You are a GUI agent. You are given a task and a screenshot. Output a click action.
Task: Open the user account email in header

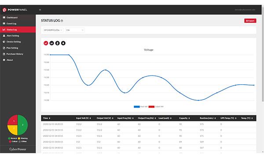245,10
